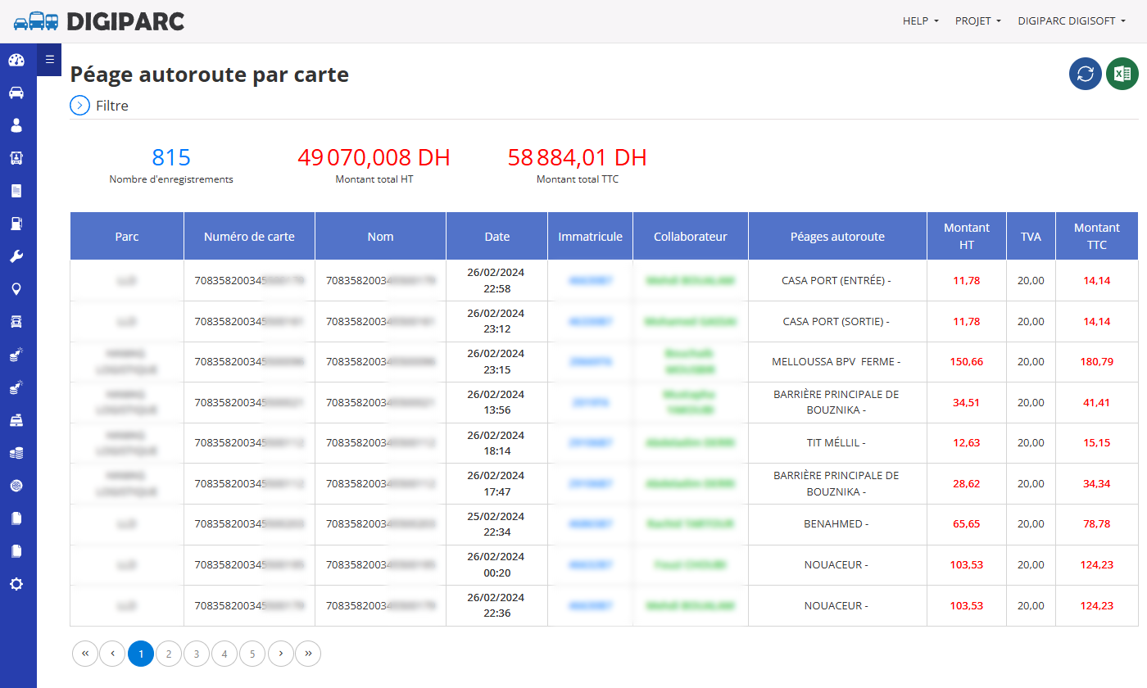The height and width of the screenshot is (688, 1147).
Task: Go to page 2 of results
Action: pos(169,654)
